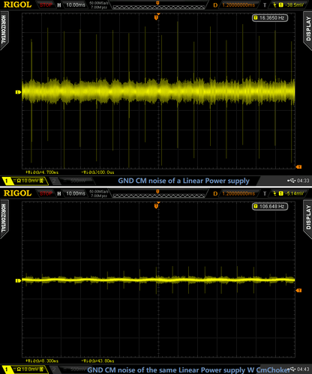Click the 106.648 Hz frequency counter badge
This screenshot has height=374, width=312.
click(270, 206)
